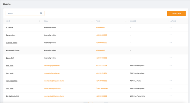Viewport: 190px width, 103px height.
Task: Click the email in Big Rig Media row
Action: pyautogui.click(x=54, y=96)
